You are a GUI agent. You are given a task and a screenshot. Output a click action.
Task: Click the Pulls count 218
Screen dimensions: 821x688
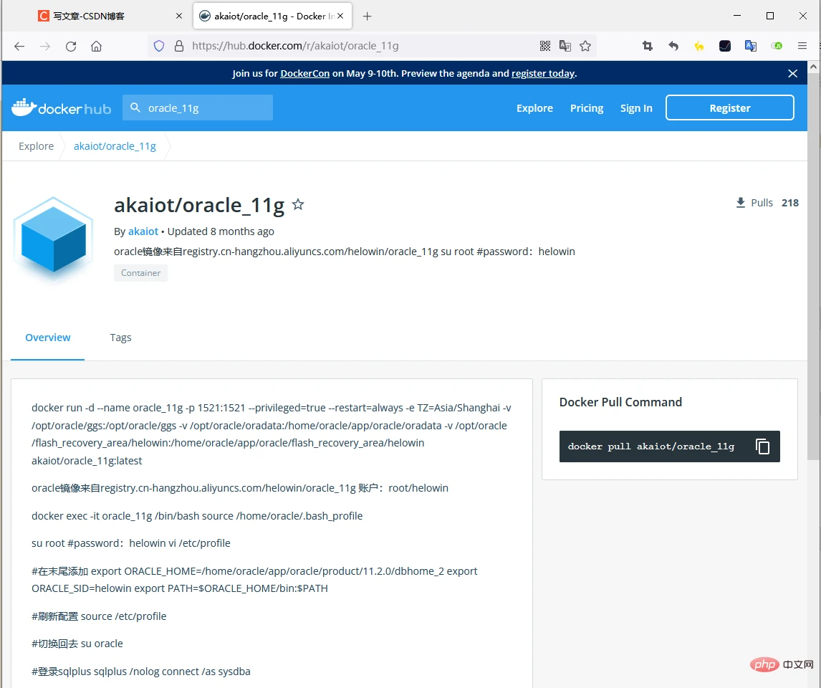click(x=790, y=203)
